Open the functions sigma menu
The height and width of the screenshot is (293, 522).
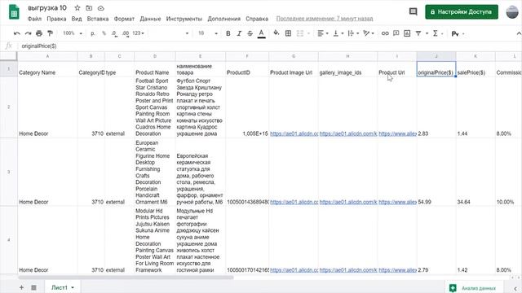coord(435,33)
